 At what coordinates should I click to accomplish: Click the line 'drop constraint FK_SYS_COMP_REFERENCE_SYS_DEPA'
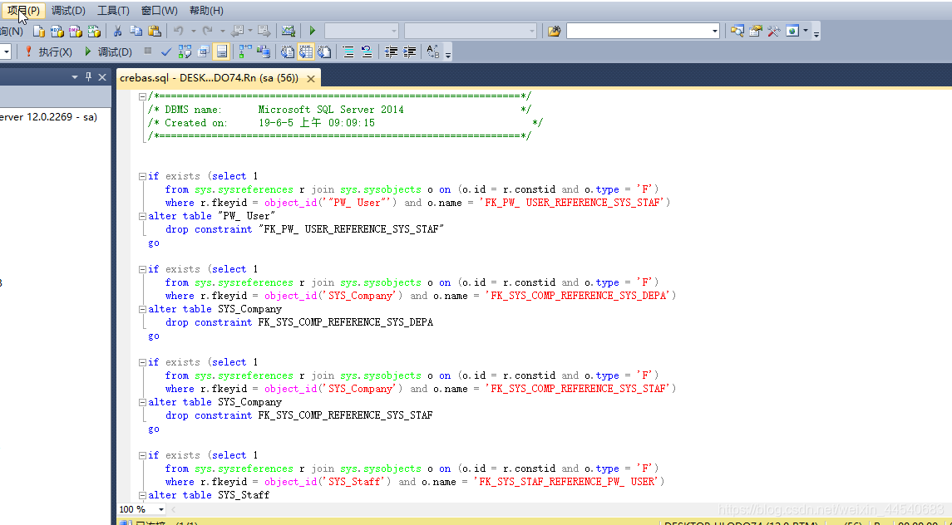click(299, 322)
